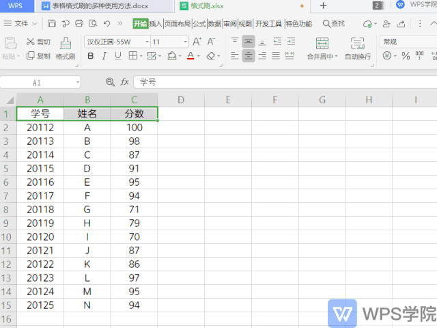Viewport: 437px width, 328px height.
Task: Click the Save icon in quick toolbar
Action: click(52, 23)
